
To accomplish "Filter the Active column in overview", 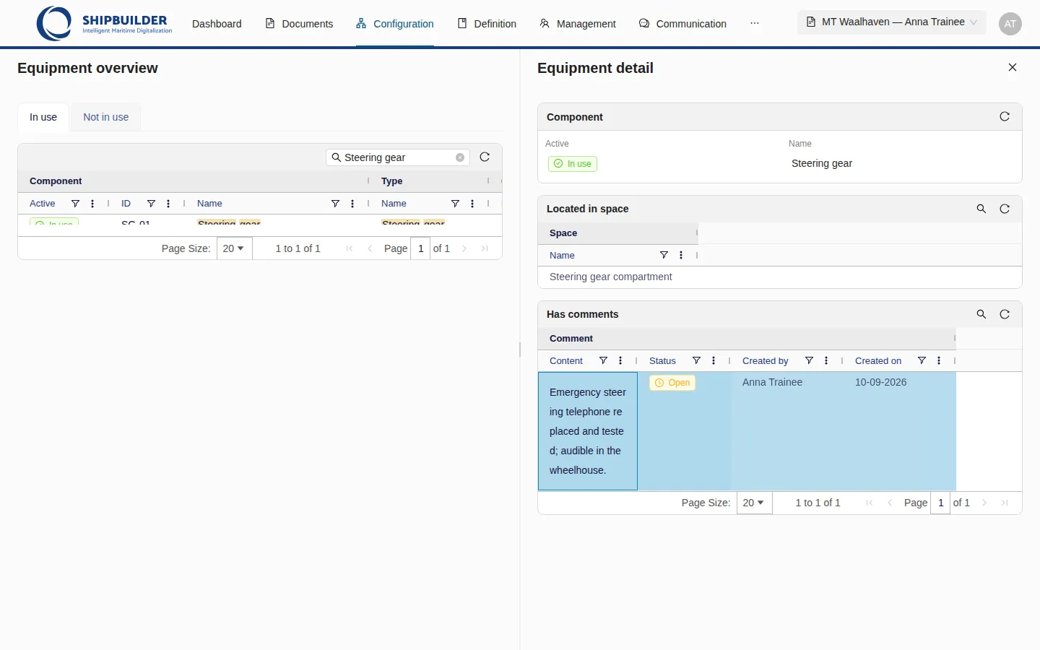I will (x=75, y=204).
